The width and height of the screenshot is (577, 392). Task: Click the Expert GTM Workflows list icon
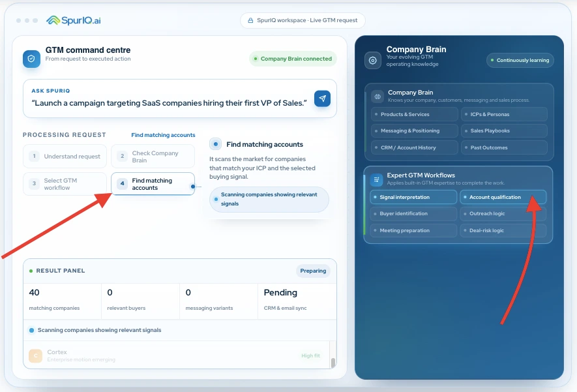tap(376, 179)
